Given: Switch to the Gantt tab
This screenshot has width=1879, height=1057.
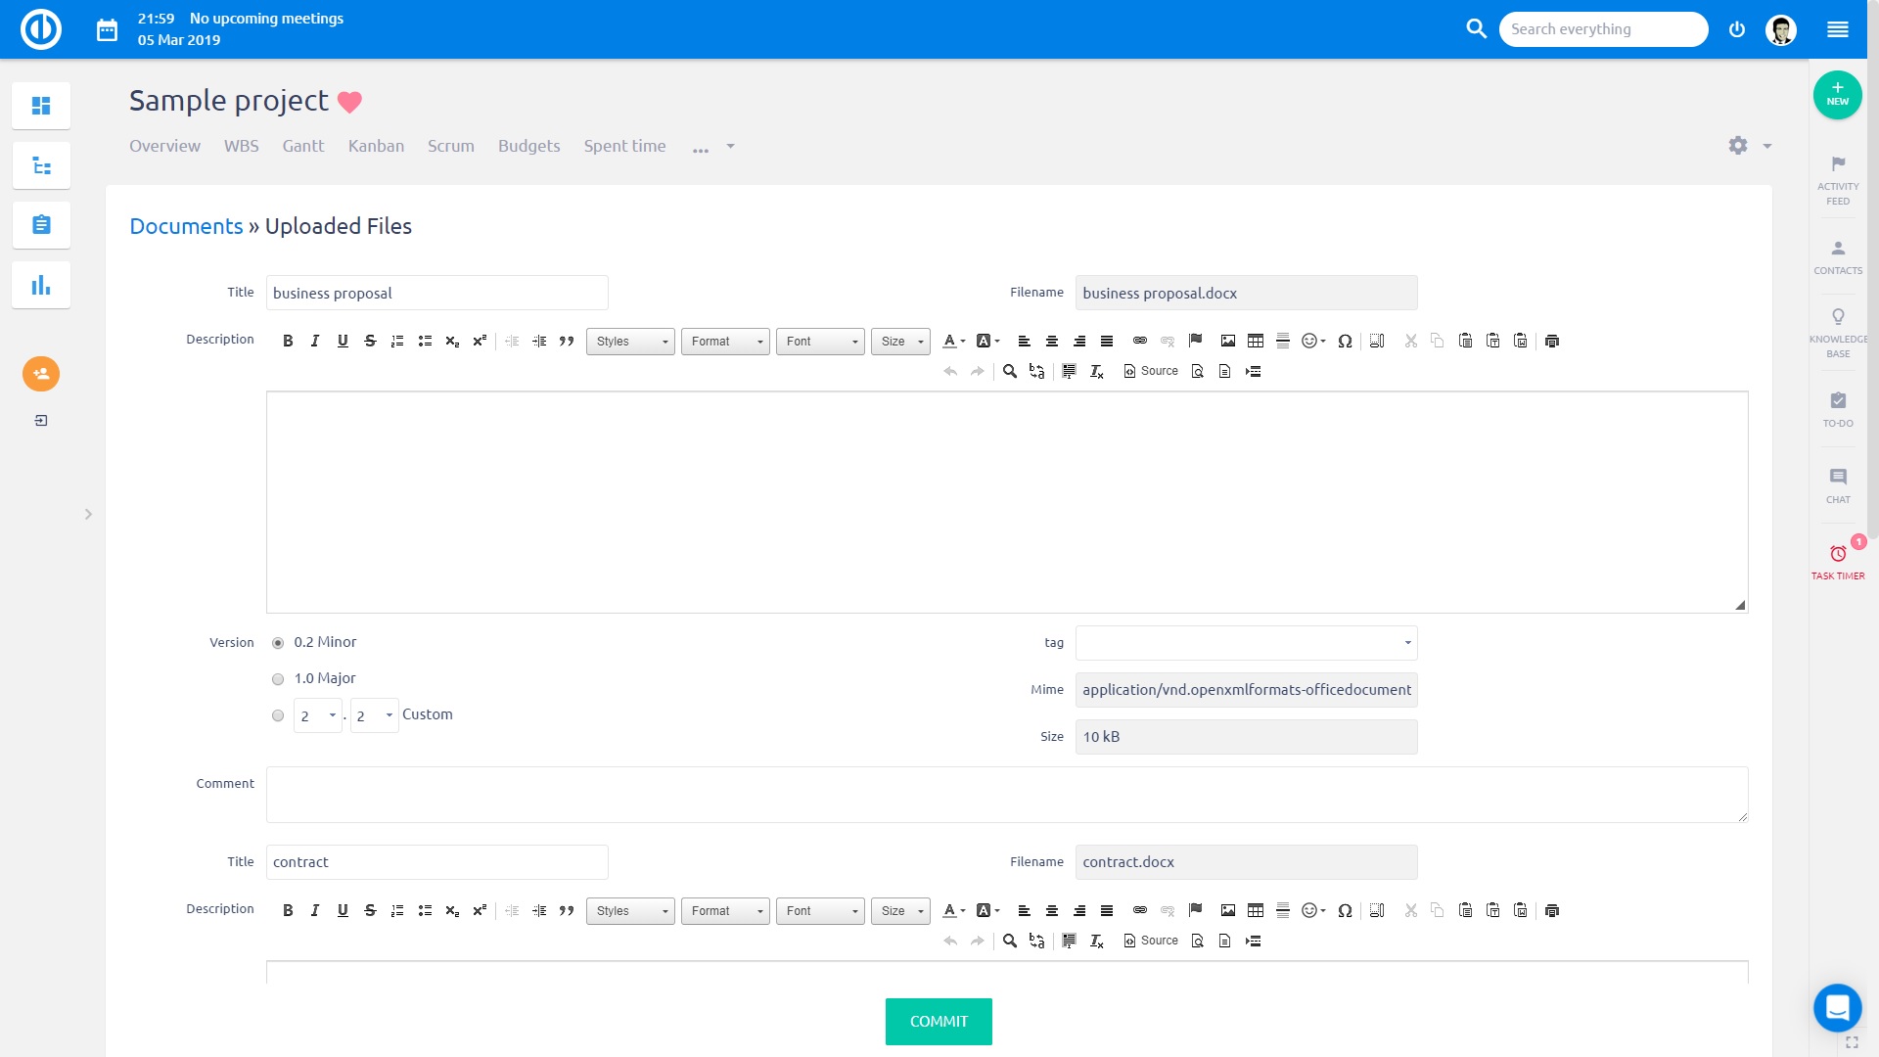Looking at the screenshot, I should [303, 145].
